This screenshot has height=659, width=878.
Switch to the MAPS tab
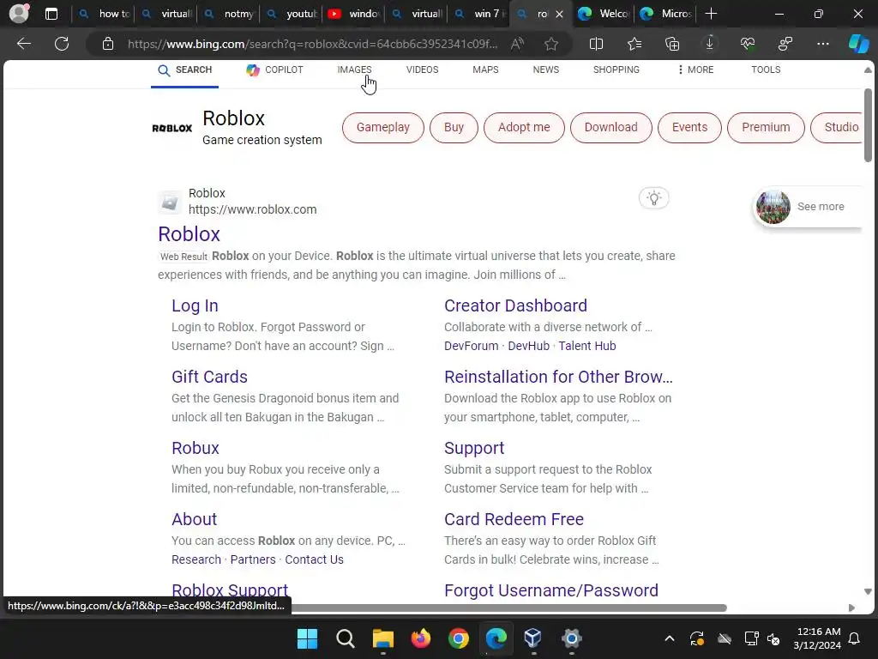click(x=485, y=70)
